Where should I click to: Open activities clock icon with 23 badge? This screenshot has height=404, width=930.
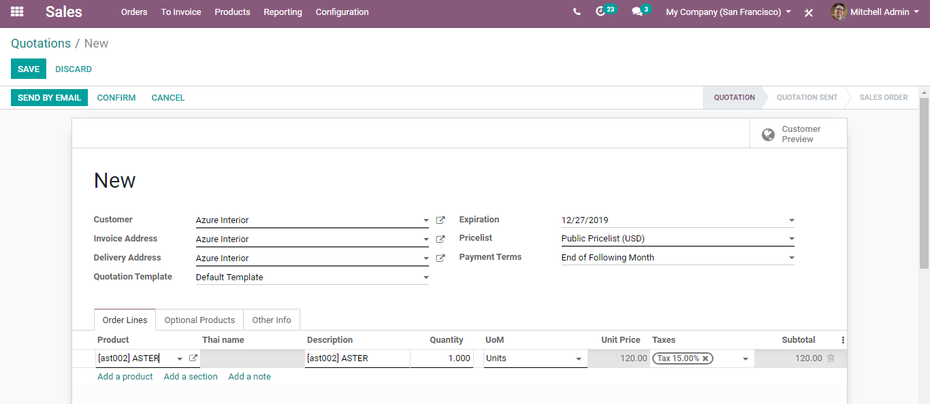tap(600, 12)
